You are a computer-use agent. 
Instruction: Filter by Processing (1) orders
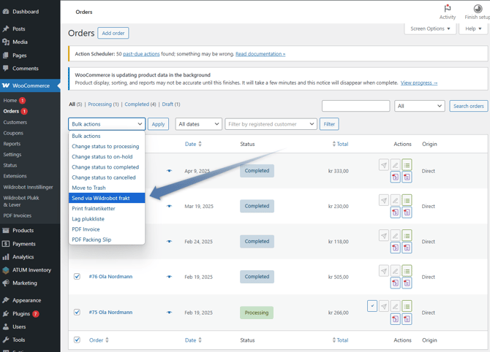103,104
